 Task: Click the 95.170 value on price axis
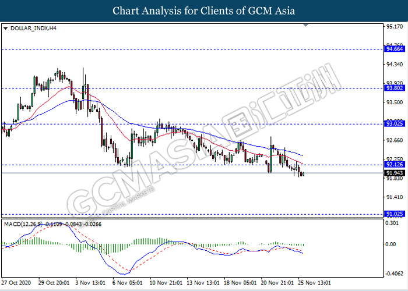pyautogui.click(x=395, y=27)
